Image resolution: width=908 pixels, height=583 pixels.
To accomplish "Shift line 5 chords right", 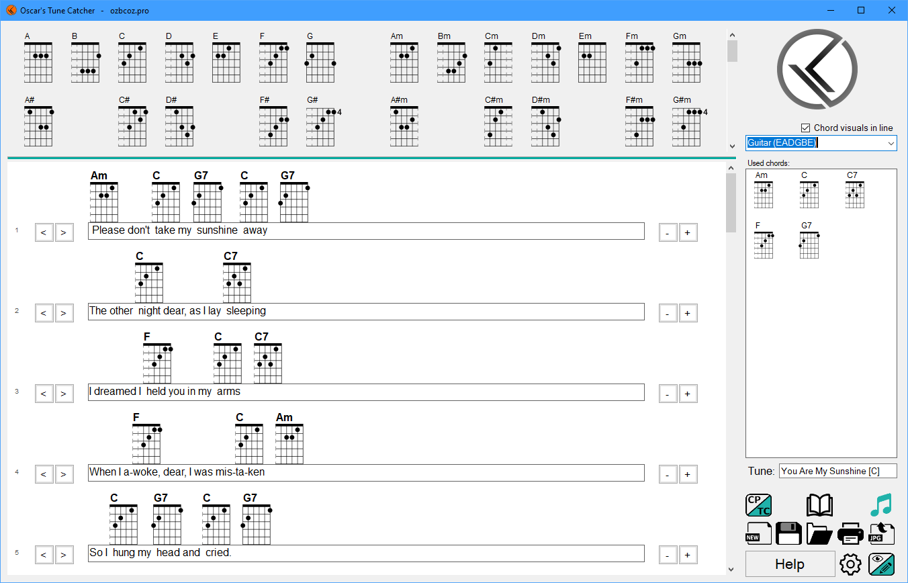I will 64,555.
